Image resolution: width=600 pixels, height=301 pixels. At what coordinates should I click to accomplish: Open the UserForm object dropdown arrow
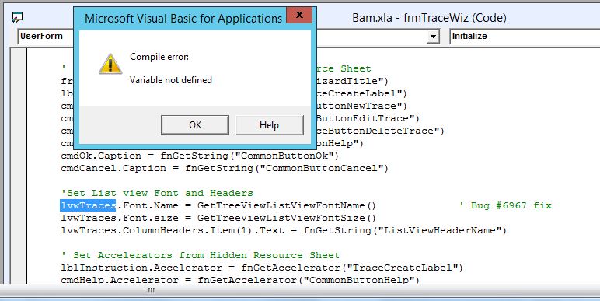click(x=433, y=37)
